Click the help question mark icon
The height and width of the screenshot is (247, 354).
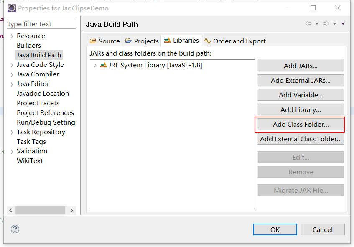(15, 229)
